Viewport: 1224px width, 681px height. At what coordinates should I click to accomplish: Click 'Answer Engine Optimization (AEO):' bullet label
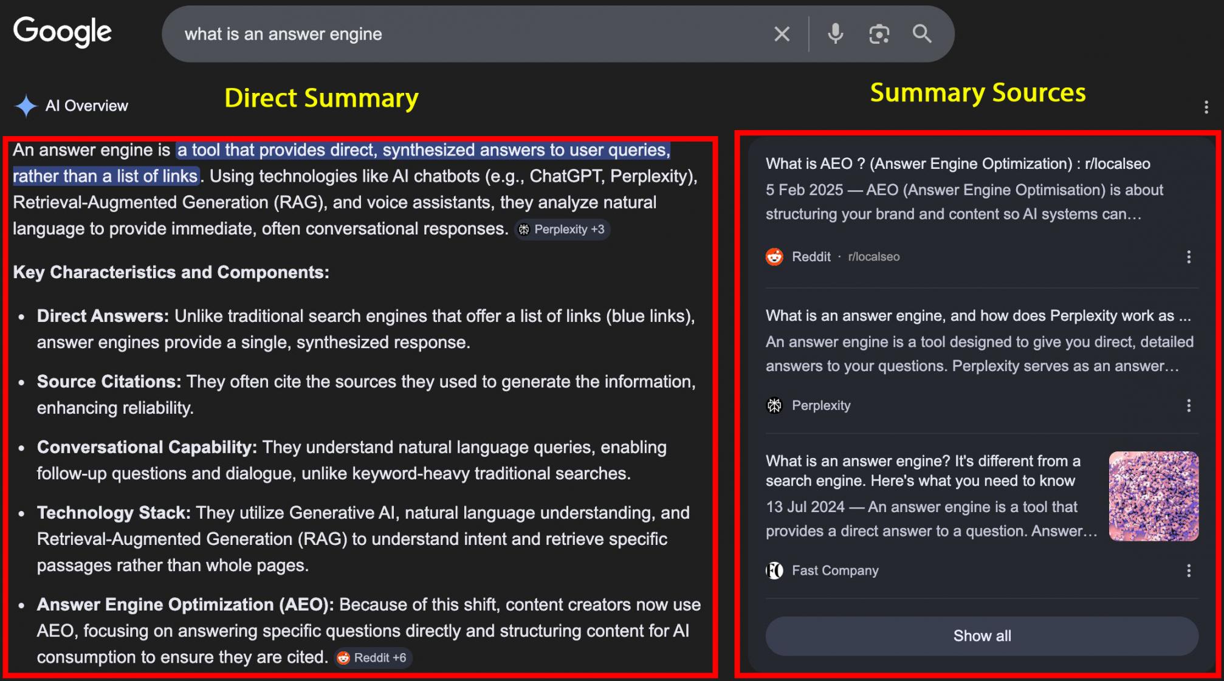click(185, 604)
